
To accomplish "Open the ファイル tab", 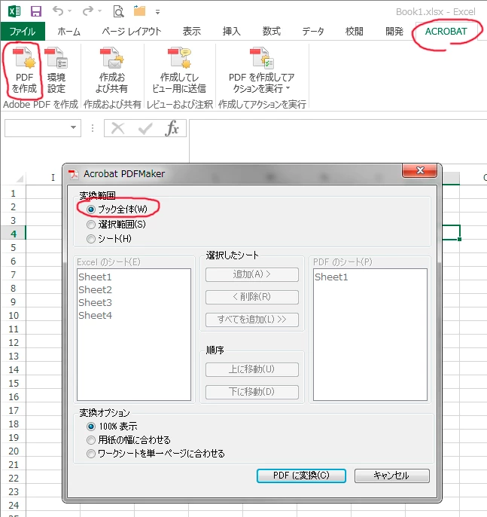I will (23, 32).
